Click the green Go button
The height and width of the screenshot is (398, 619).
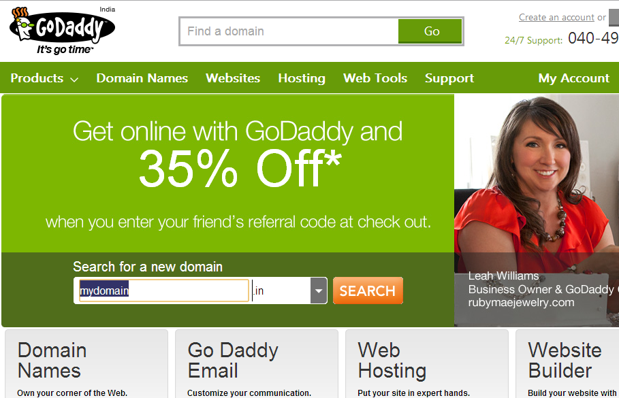[x=430, y=31]
